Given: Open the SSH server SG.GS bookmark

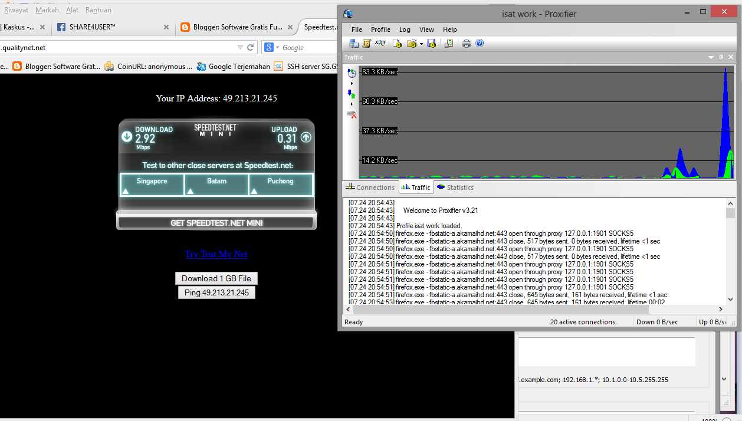Looking at the screenshot, I should (306, 67).
